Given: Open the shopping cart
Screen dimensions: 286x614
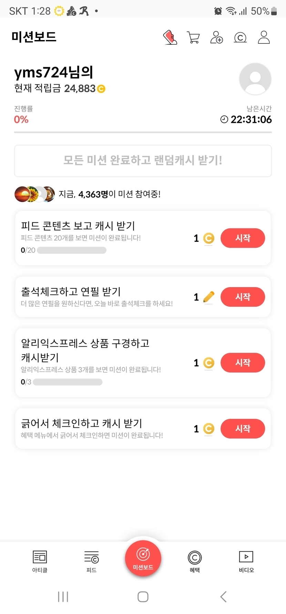Looking at the screenshot, I should click(x=193, y=37).
